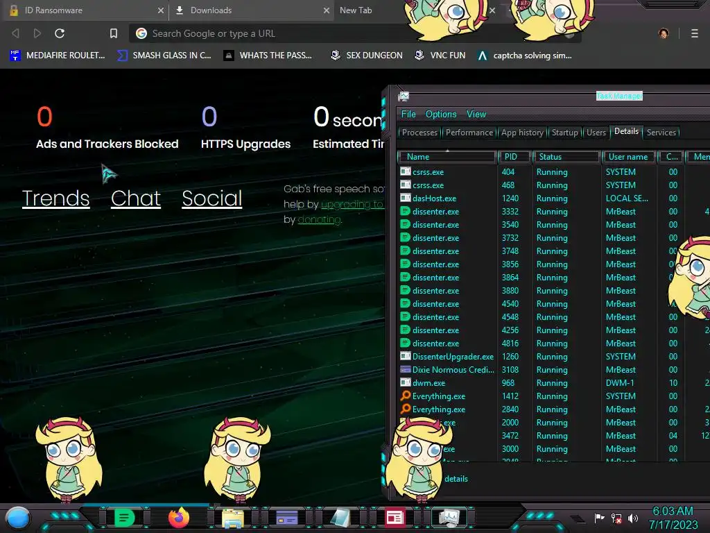Open Task Manager taskbar icon
Screen dimensions: 710x533
(449, 518)
